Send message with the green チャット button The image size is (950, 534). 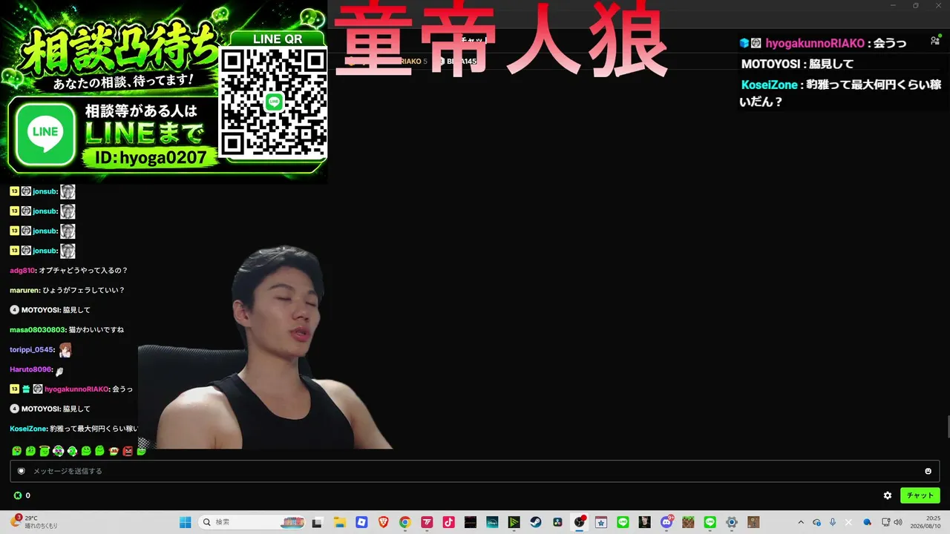point(920,495)
